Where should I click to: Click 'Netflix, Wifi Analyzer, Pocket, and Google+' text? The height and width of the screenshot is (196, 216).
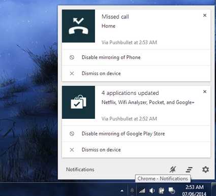[x=148, y=102]
